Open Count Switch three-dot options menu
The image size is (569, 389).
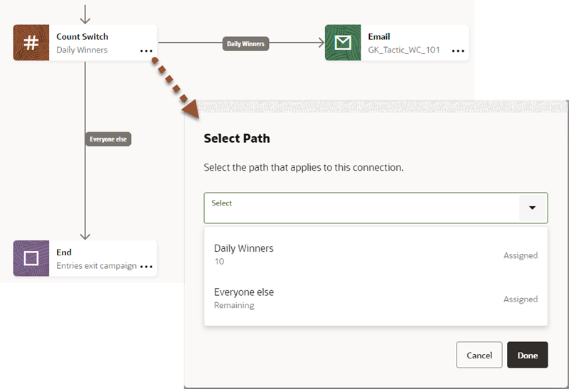click(x=146, y=51)
